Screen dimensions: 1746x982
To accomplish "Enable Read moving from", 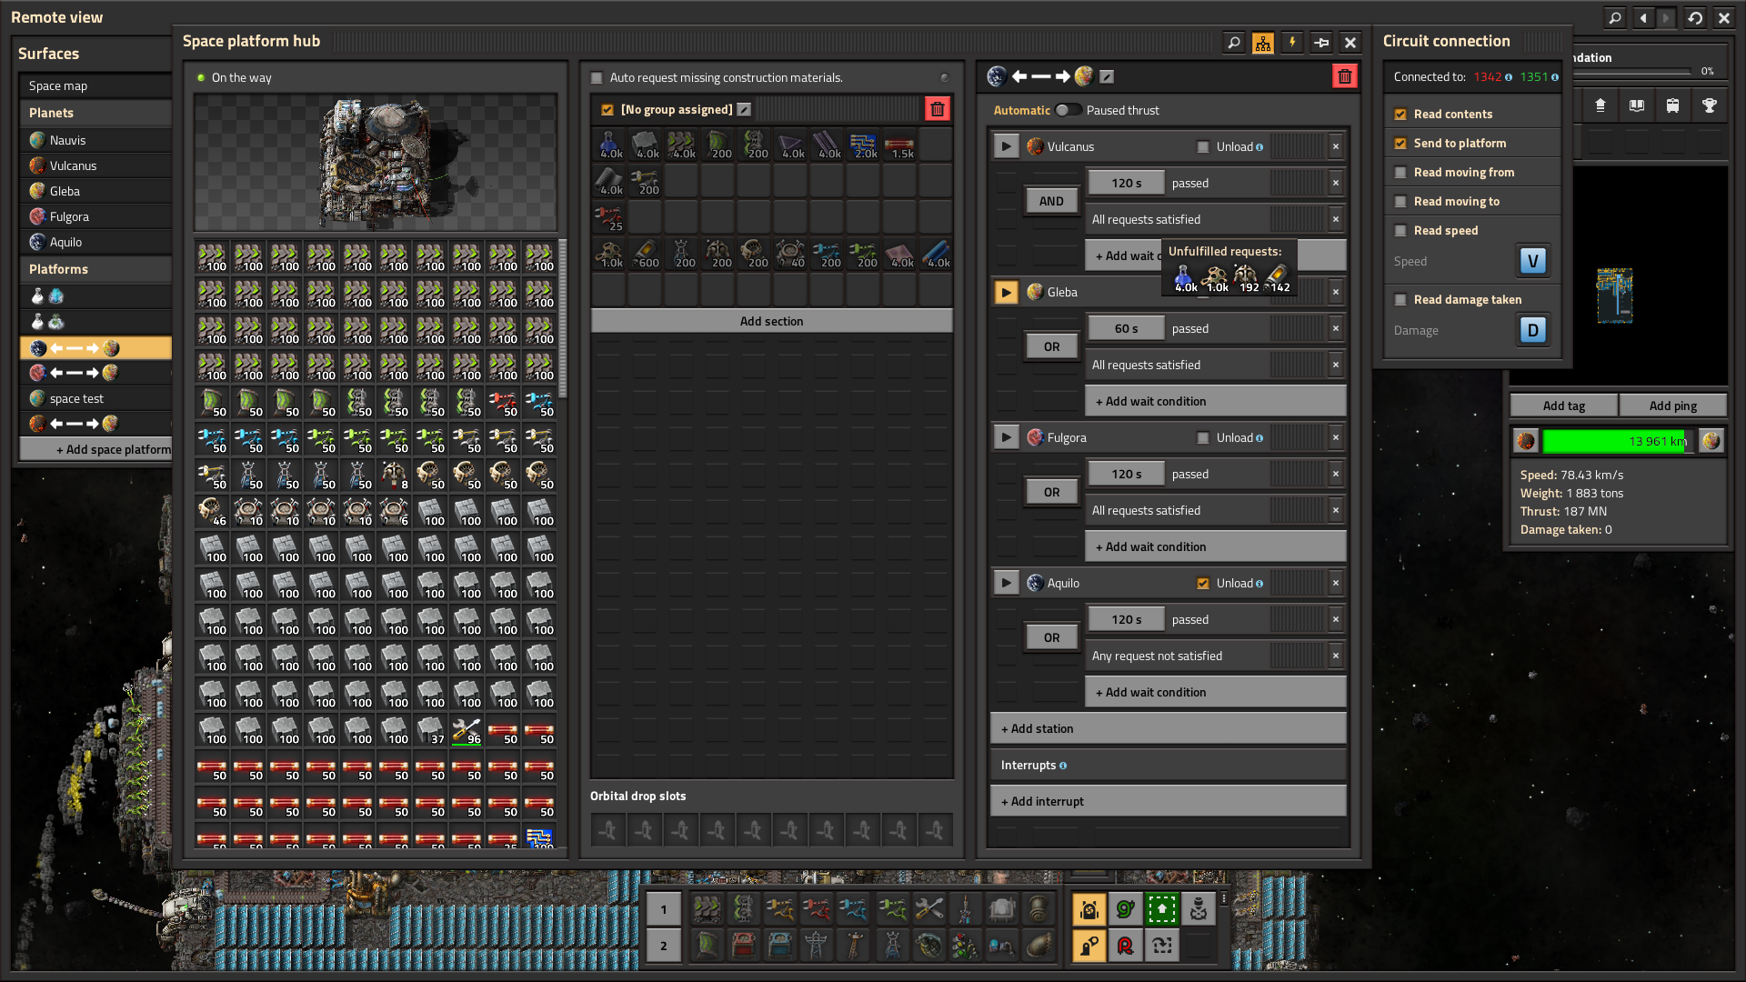I will 1401,173.
